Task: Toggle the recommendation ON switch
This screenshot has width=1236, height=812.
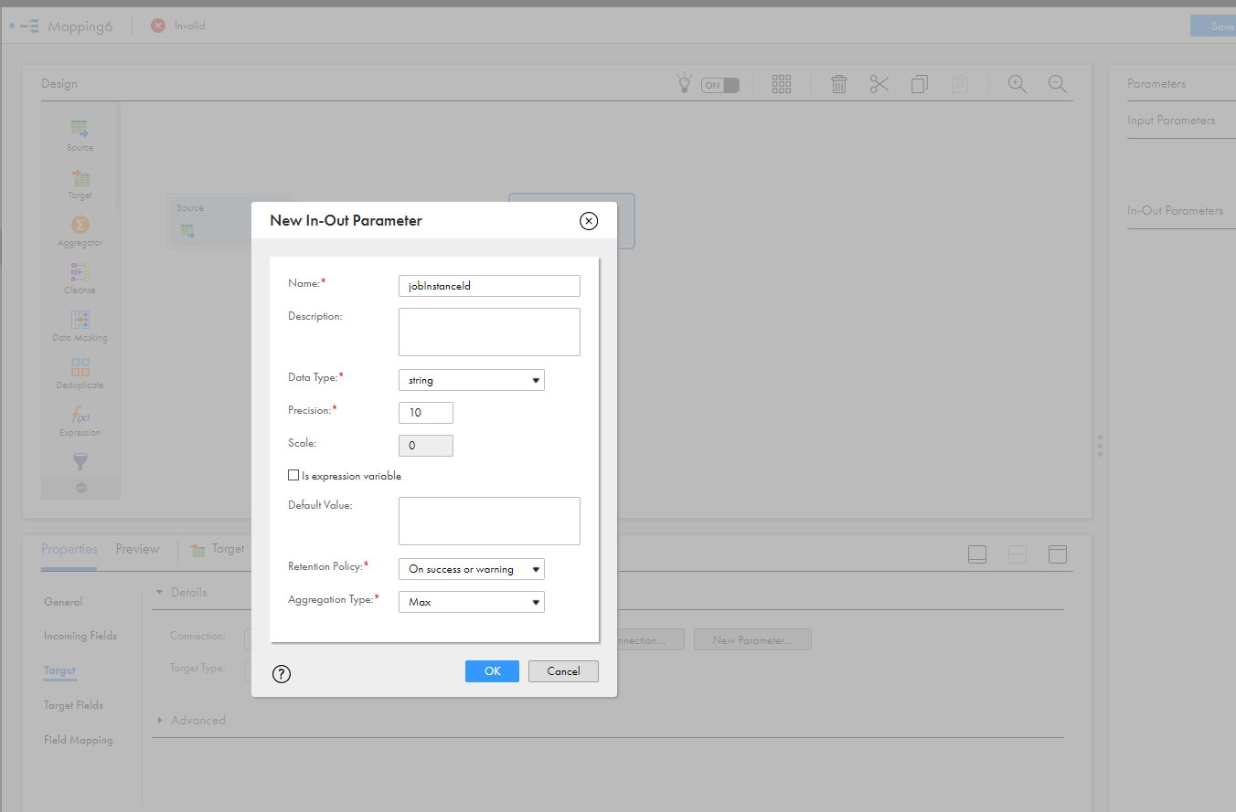Action: (720, 85)
